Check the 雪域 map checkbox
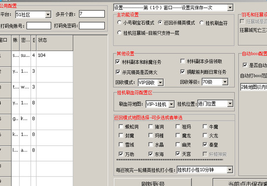 121,145
